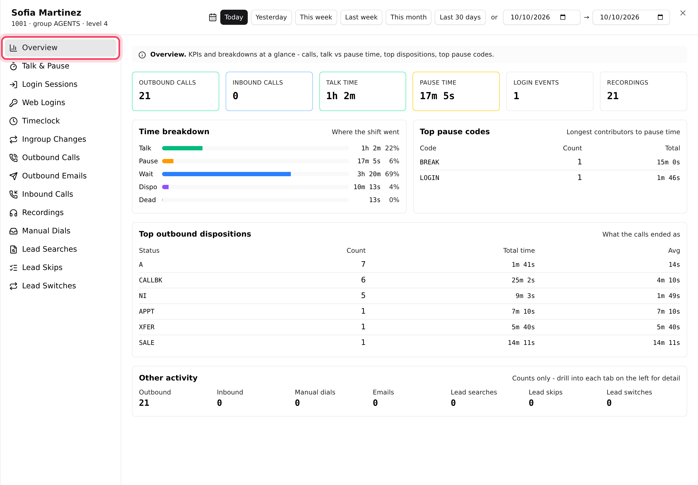Screen dimensions: 698x485
Task: Click the Outbound Calls phone icon
Action: 13,158
